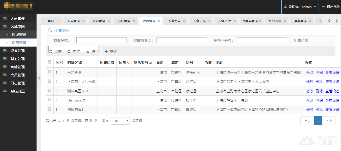Click 修改 link for 上海第六人民医院

(309, 82)
